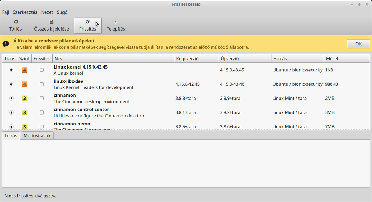Sort by the Új verzió column header
372x202 pixels.
pyautogui.click(x=245, y=58)
